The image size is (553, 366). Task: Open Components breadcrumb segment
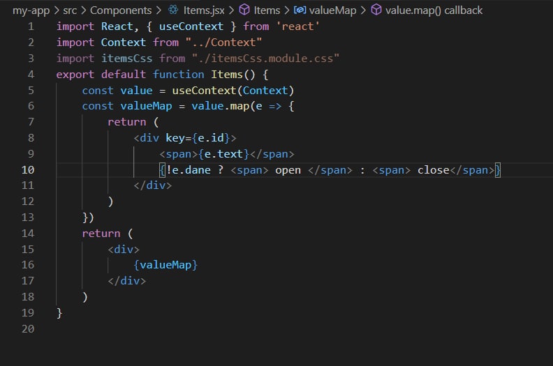121,10
